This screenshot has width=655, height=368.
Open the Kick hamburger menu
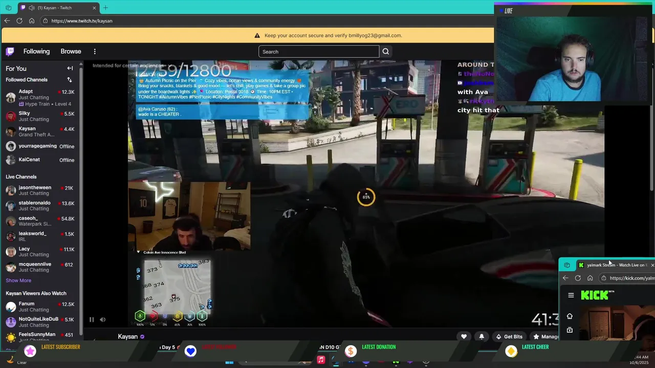coord(571,295)
